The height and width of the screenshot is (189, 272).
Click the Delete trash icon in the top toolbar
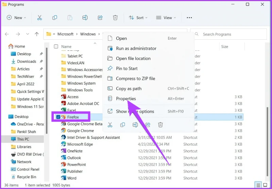115,18
